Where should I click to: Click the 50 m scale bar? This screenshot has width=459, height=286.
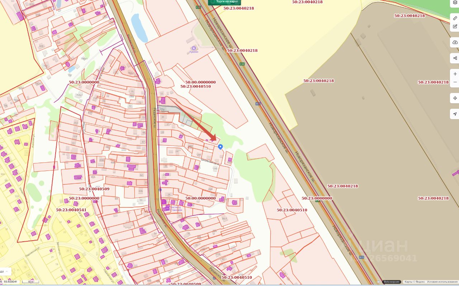[30, 282]
